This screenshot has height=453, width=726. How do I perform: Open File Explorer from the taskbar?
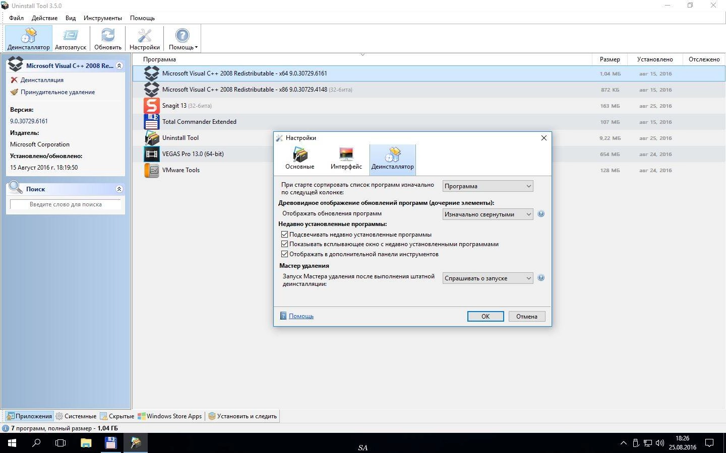click(86, 443)
